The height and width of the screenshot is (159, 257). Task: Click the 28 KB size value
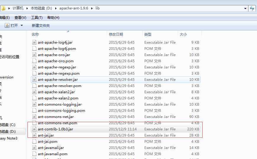pyautogui.click(x=194, y=135)
